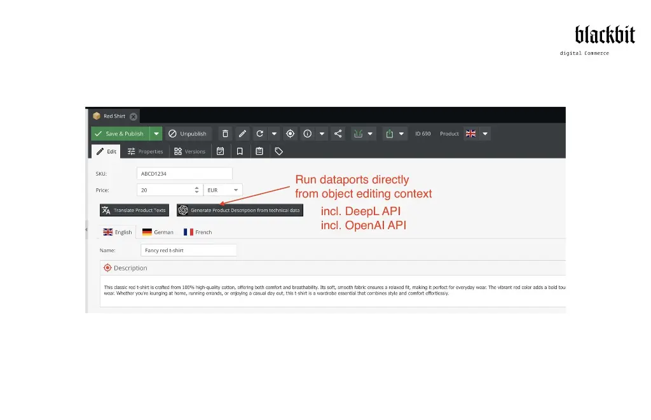
Task: Delete the object with the trash icon
Action: click(x=225, y=134)
